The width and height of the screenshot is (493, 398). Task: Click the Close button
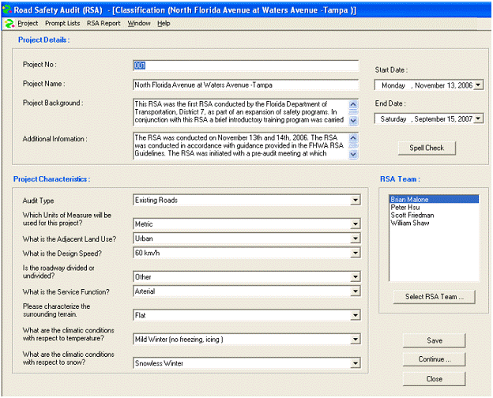tap(435, 379)
